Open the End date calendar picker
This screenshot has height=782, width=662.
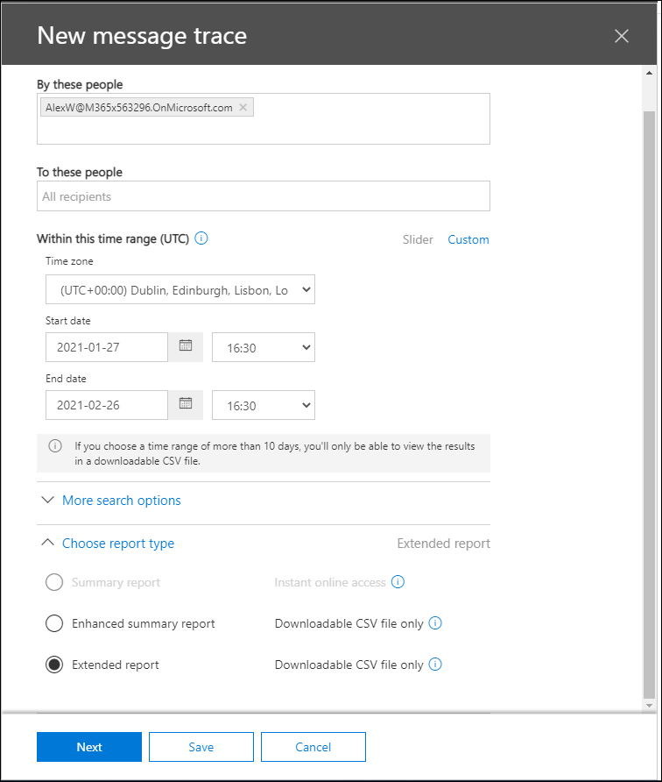(186, 404)
